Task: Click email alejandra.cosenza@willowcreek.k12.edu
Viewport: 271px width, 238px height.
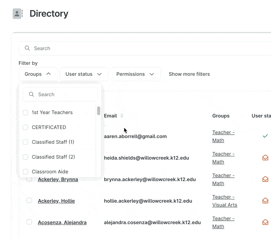Action: pos(152,222)
